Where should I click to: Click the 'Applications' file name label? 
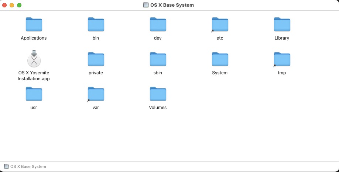34,38
